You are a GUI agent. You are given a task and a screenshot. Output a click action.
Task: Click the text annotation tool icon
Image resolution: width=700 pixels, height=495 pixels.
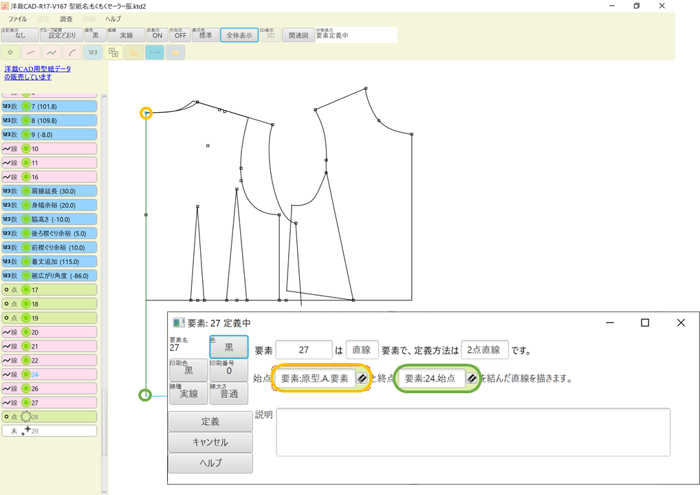pyautogui.click(x=113, y=52)
